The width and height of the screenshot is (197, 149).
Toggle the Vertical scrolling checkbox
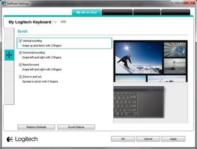pyautogui.click(x=20, y=41)
